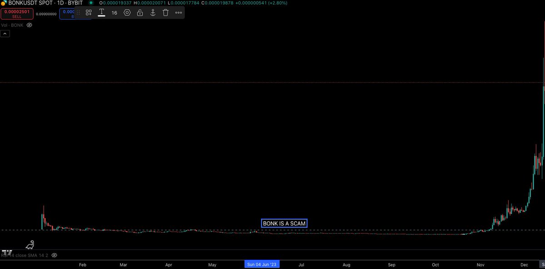Toggle the lock icon for the drawing
545x269 pixels.
140,13
